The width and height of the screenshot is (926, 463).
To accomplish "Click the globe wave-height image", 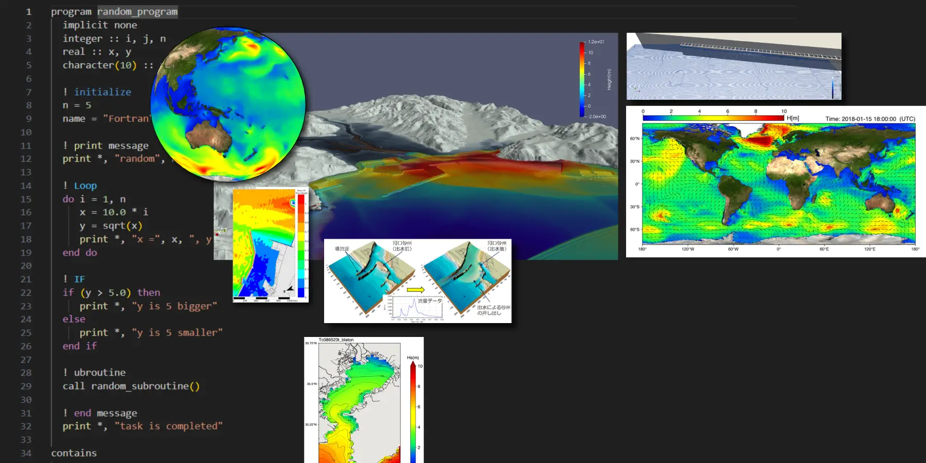I will pos(228,104).
